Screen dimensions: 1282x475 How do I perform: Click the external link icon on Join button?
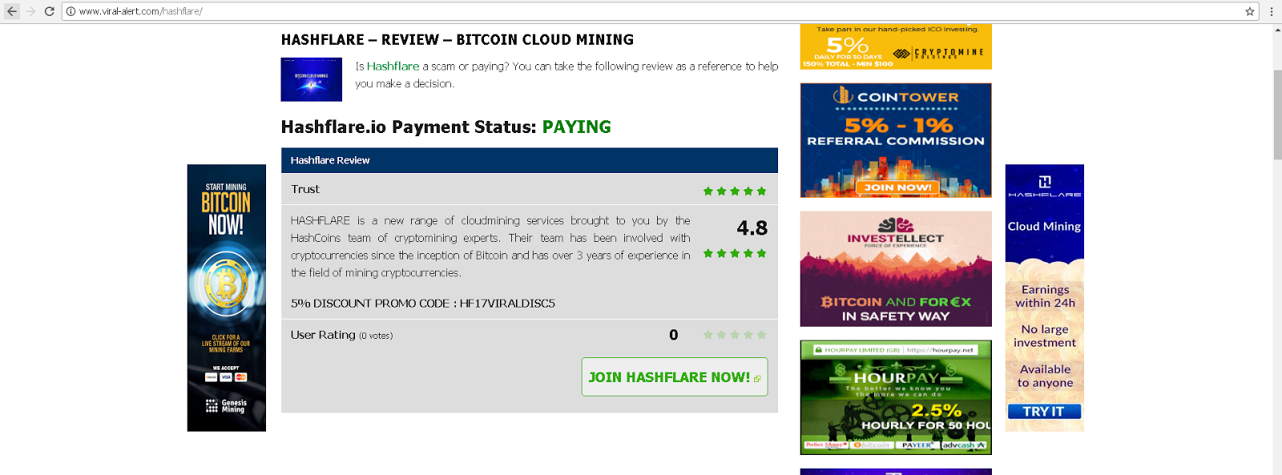(757, 379)
